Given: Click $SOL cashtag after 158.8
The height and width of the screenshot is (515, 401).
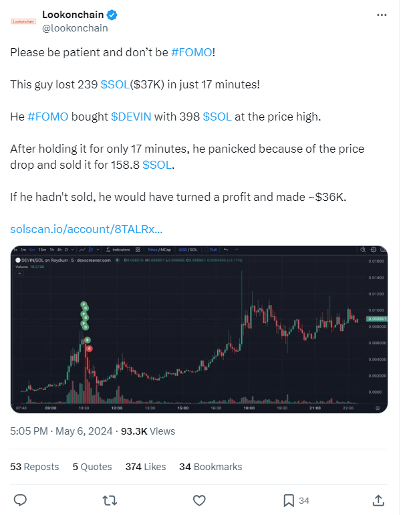Looking at the screenshot, I should (158, 164).
